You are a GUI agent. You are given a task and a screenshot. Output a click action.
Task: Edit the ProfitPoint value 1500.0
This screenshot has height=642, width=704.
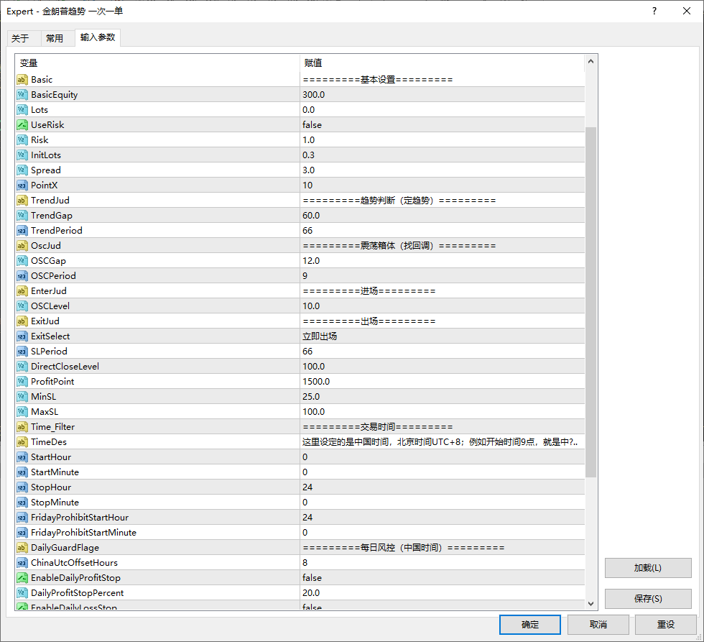pyautogui.click(x=443, y=382)
